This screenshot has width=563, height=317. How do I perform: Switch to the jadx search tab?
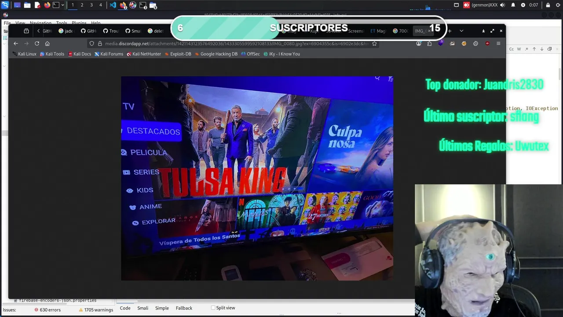(x=65, y=31)
